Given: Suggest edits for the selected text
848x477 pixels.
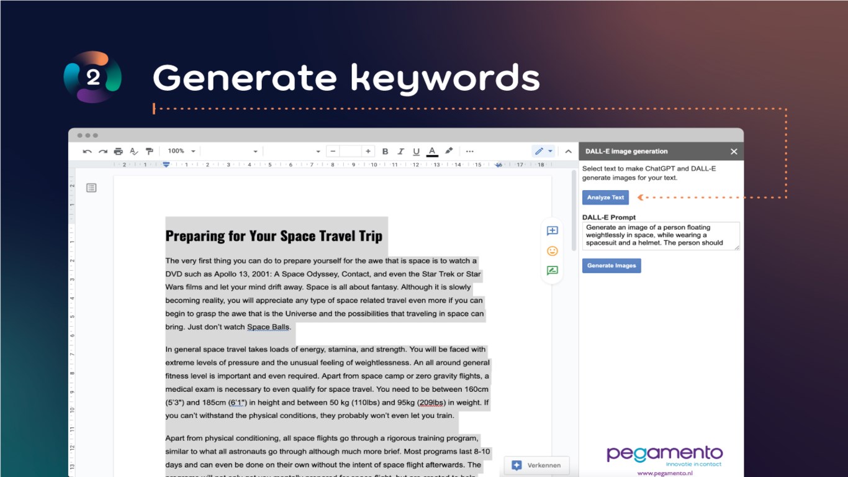Looking at the screenshot, I should 552,271.
